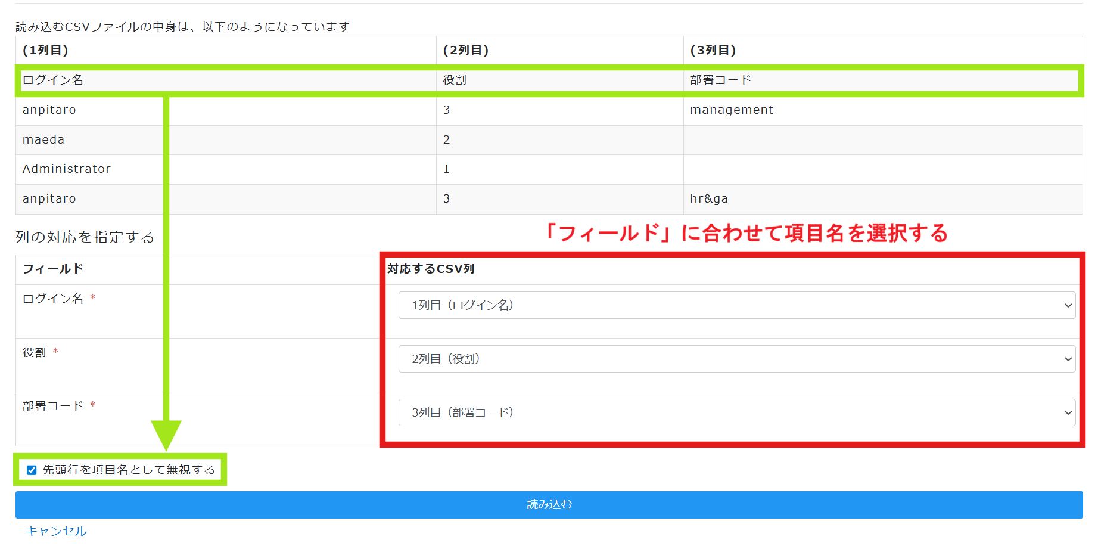
Task: Click the (2列目) column header
Action: click(x=466, y=51)
